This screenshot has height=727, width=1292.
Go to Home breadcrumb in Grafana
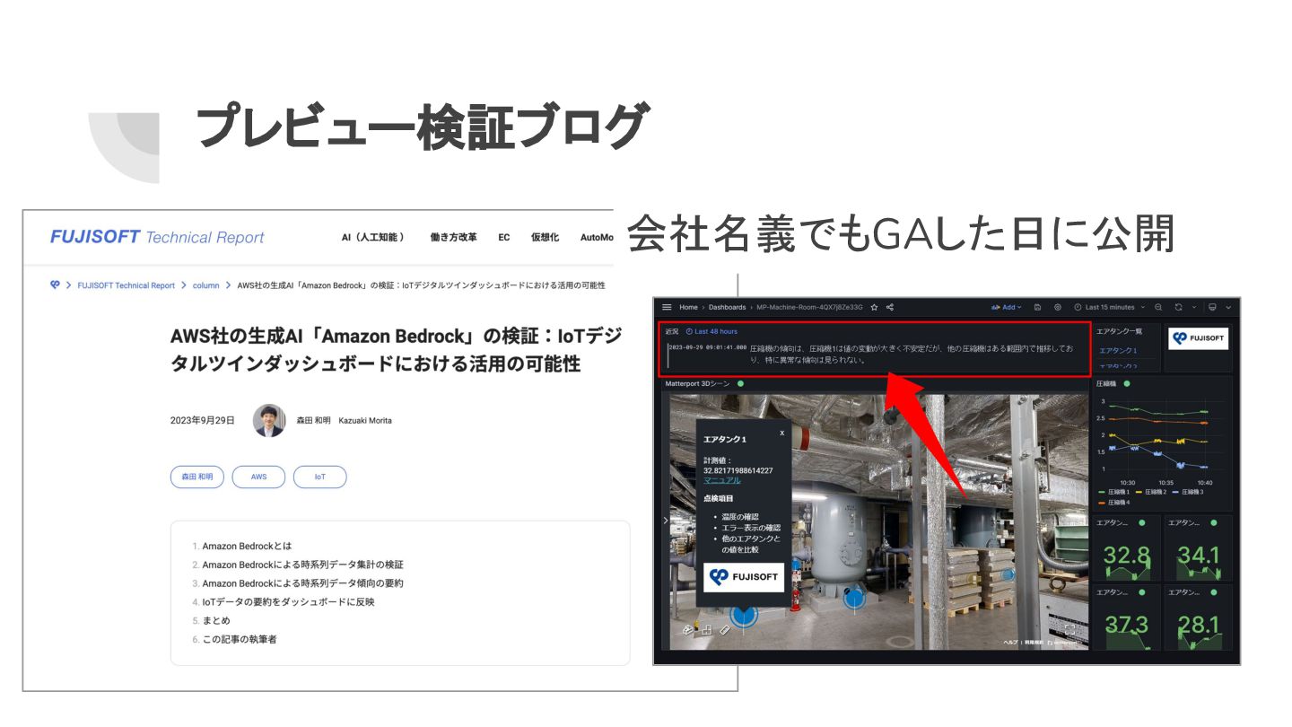[x=688, y=307]
